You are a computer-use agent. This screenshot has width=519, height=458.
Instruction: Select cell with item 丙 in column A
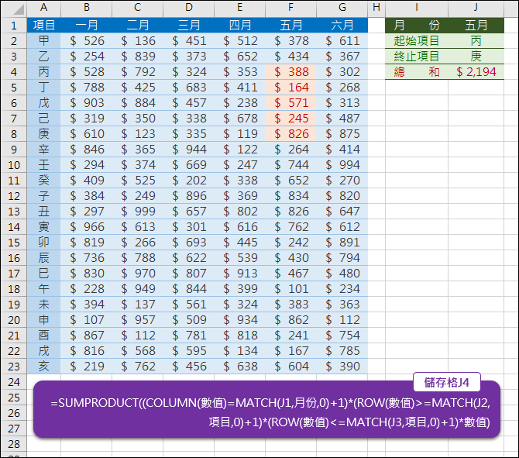(x=43, y=72)
